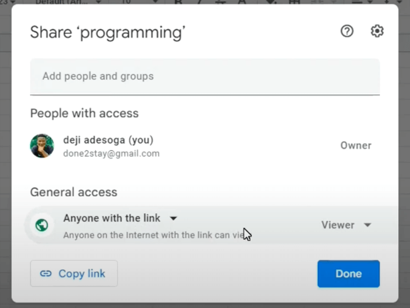Image resolution: width=410 pixels, height=308 pixels.
Task: Click the text color 'A' icon
Action: pyautogui.click(x=242, y=2)
